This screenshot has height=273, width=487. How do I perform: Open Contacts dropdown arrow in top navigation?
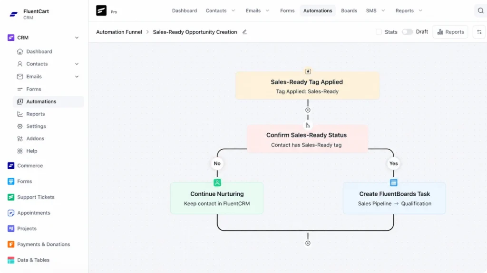pos(233,10)
